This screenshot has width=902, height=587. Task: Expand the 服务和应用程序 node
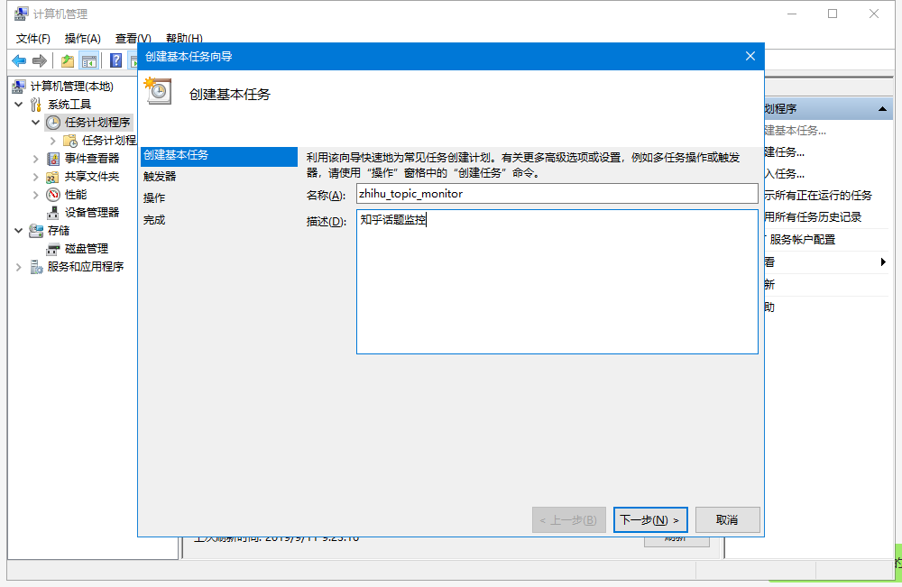18,265
